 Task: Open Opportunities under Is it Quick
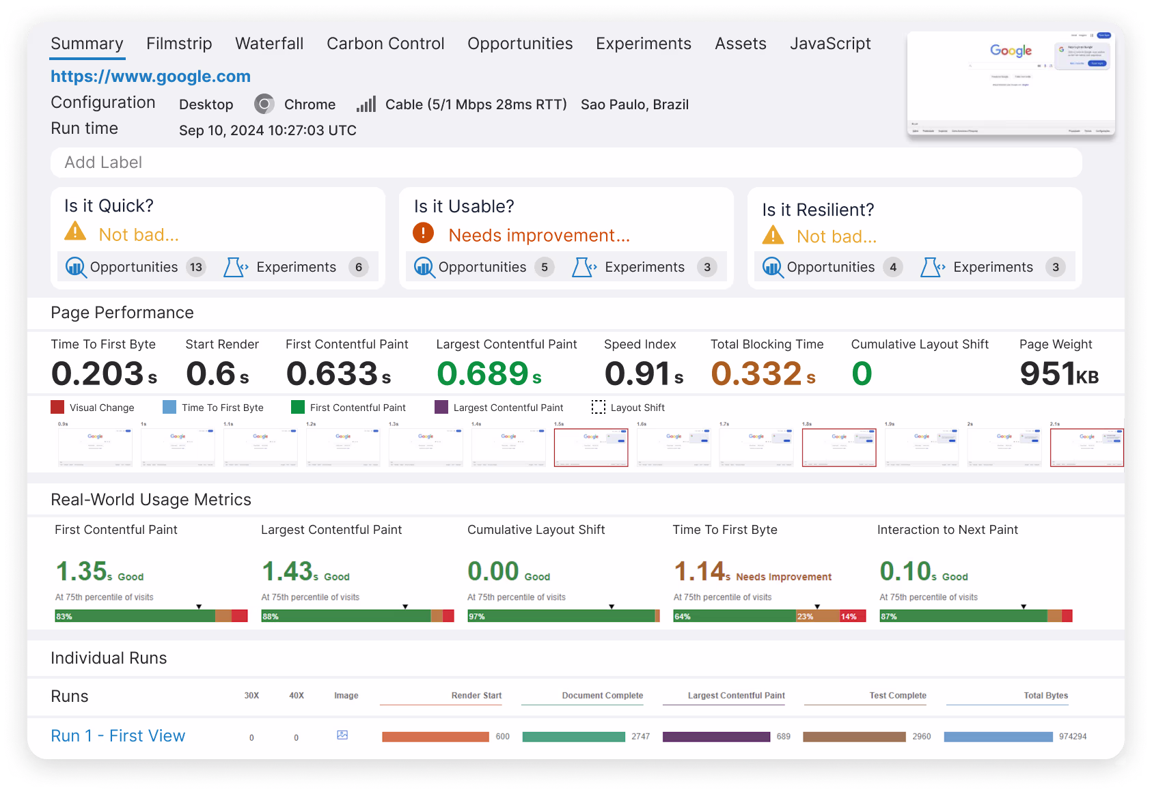(134, 267)
